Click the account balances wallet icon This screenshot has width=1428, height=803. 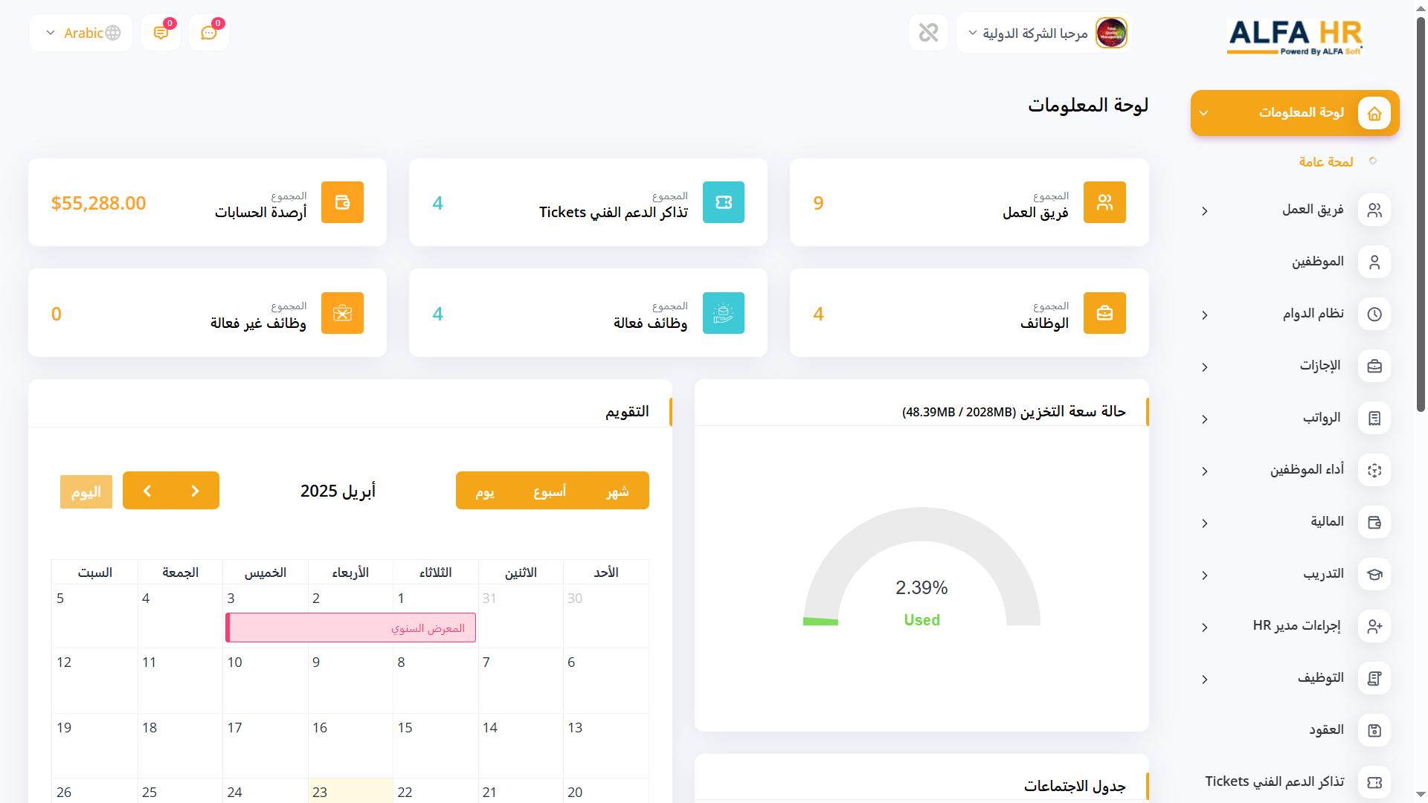point(342,202)
